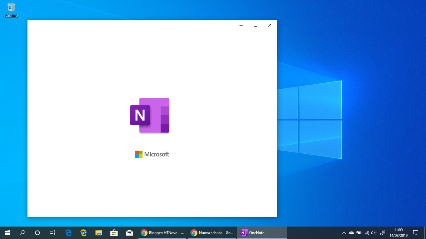Launch Microsoft Edge from the taskbar

[68, 232]
